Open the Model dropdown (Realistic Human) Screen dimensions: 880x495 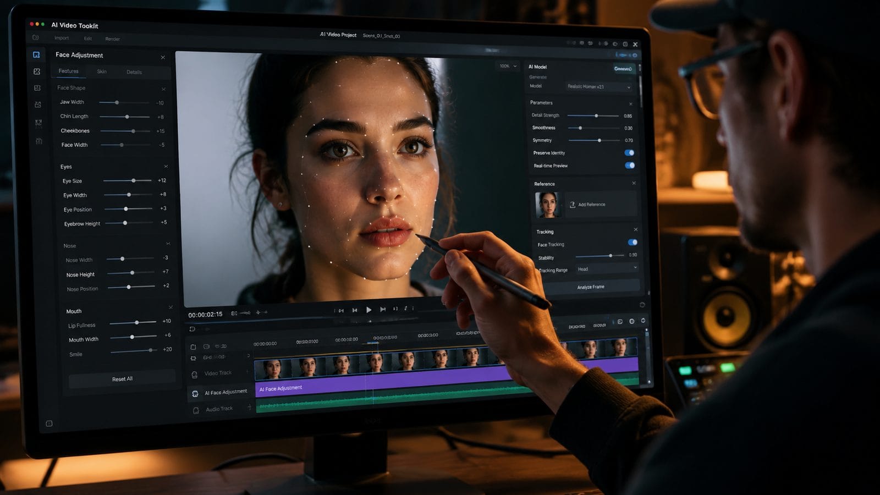tap(598, 87)
